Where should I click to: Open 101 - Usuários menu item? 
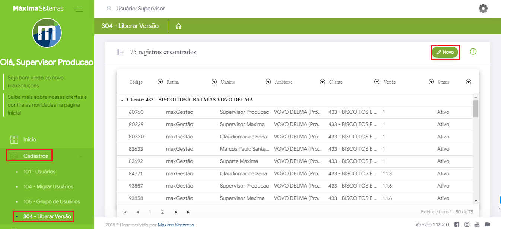pyautogui.click(x=39, y=172)
